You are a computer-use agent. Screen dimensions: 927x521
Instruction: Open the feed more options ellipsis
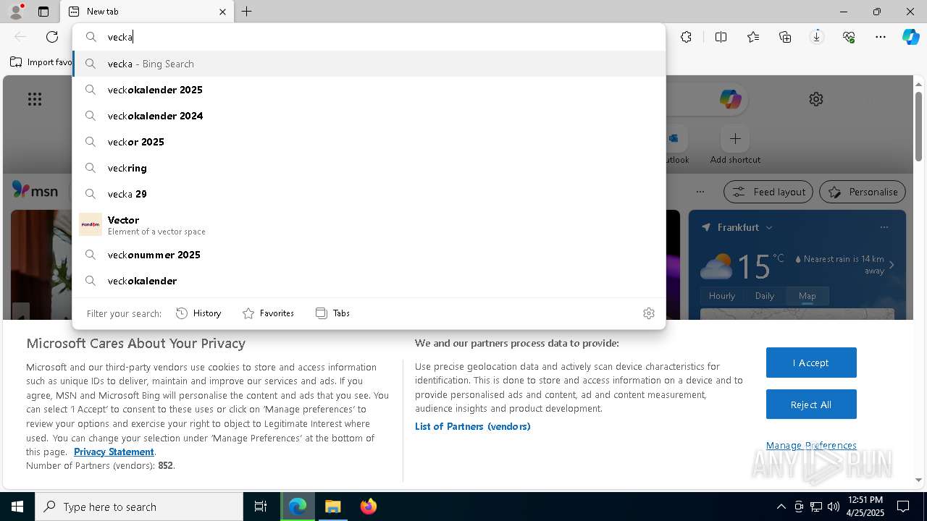click(x=700, y=192)
